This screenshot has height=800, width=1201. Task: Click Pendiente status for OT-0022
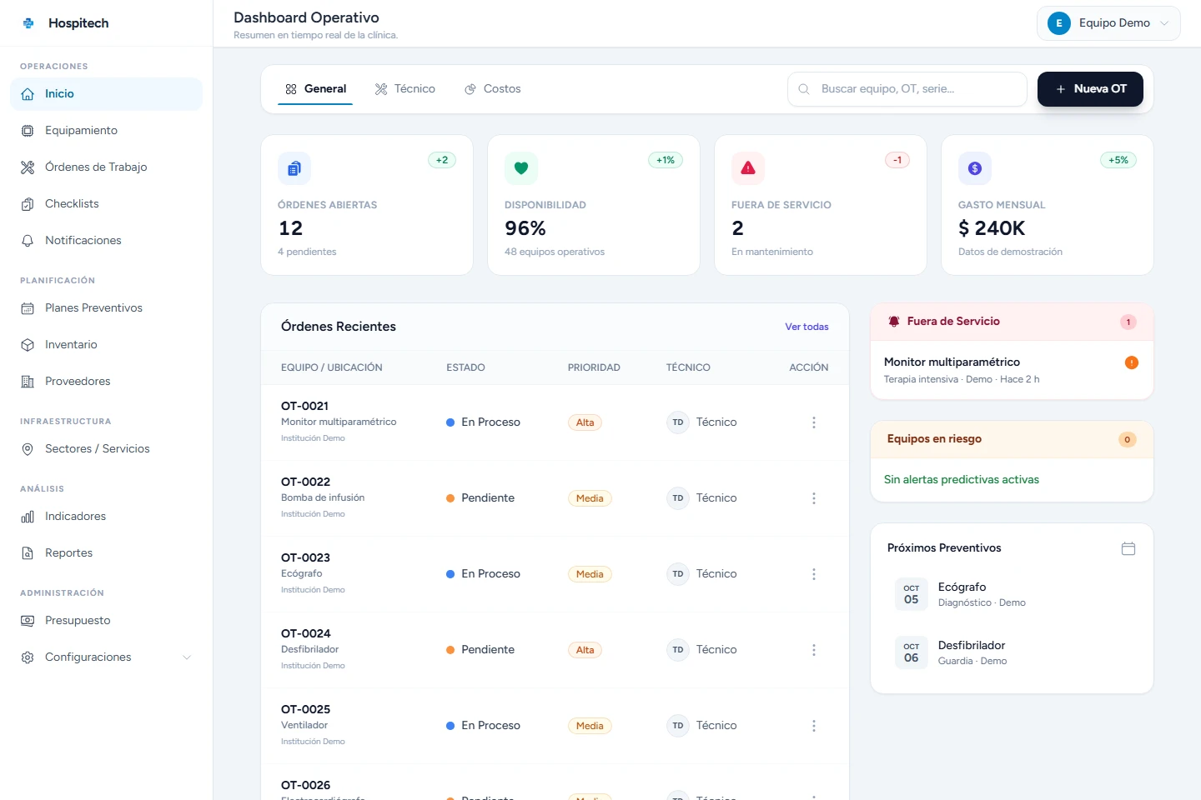pos(480,498)
